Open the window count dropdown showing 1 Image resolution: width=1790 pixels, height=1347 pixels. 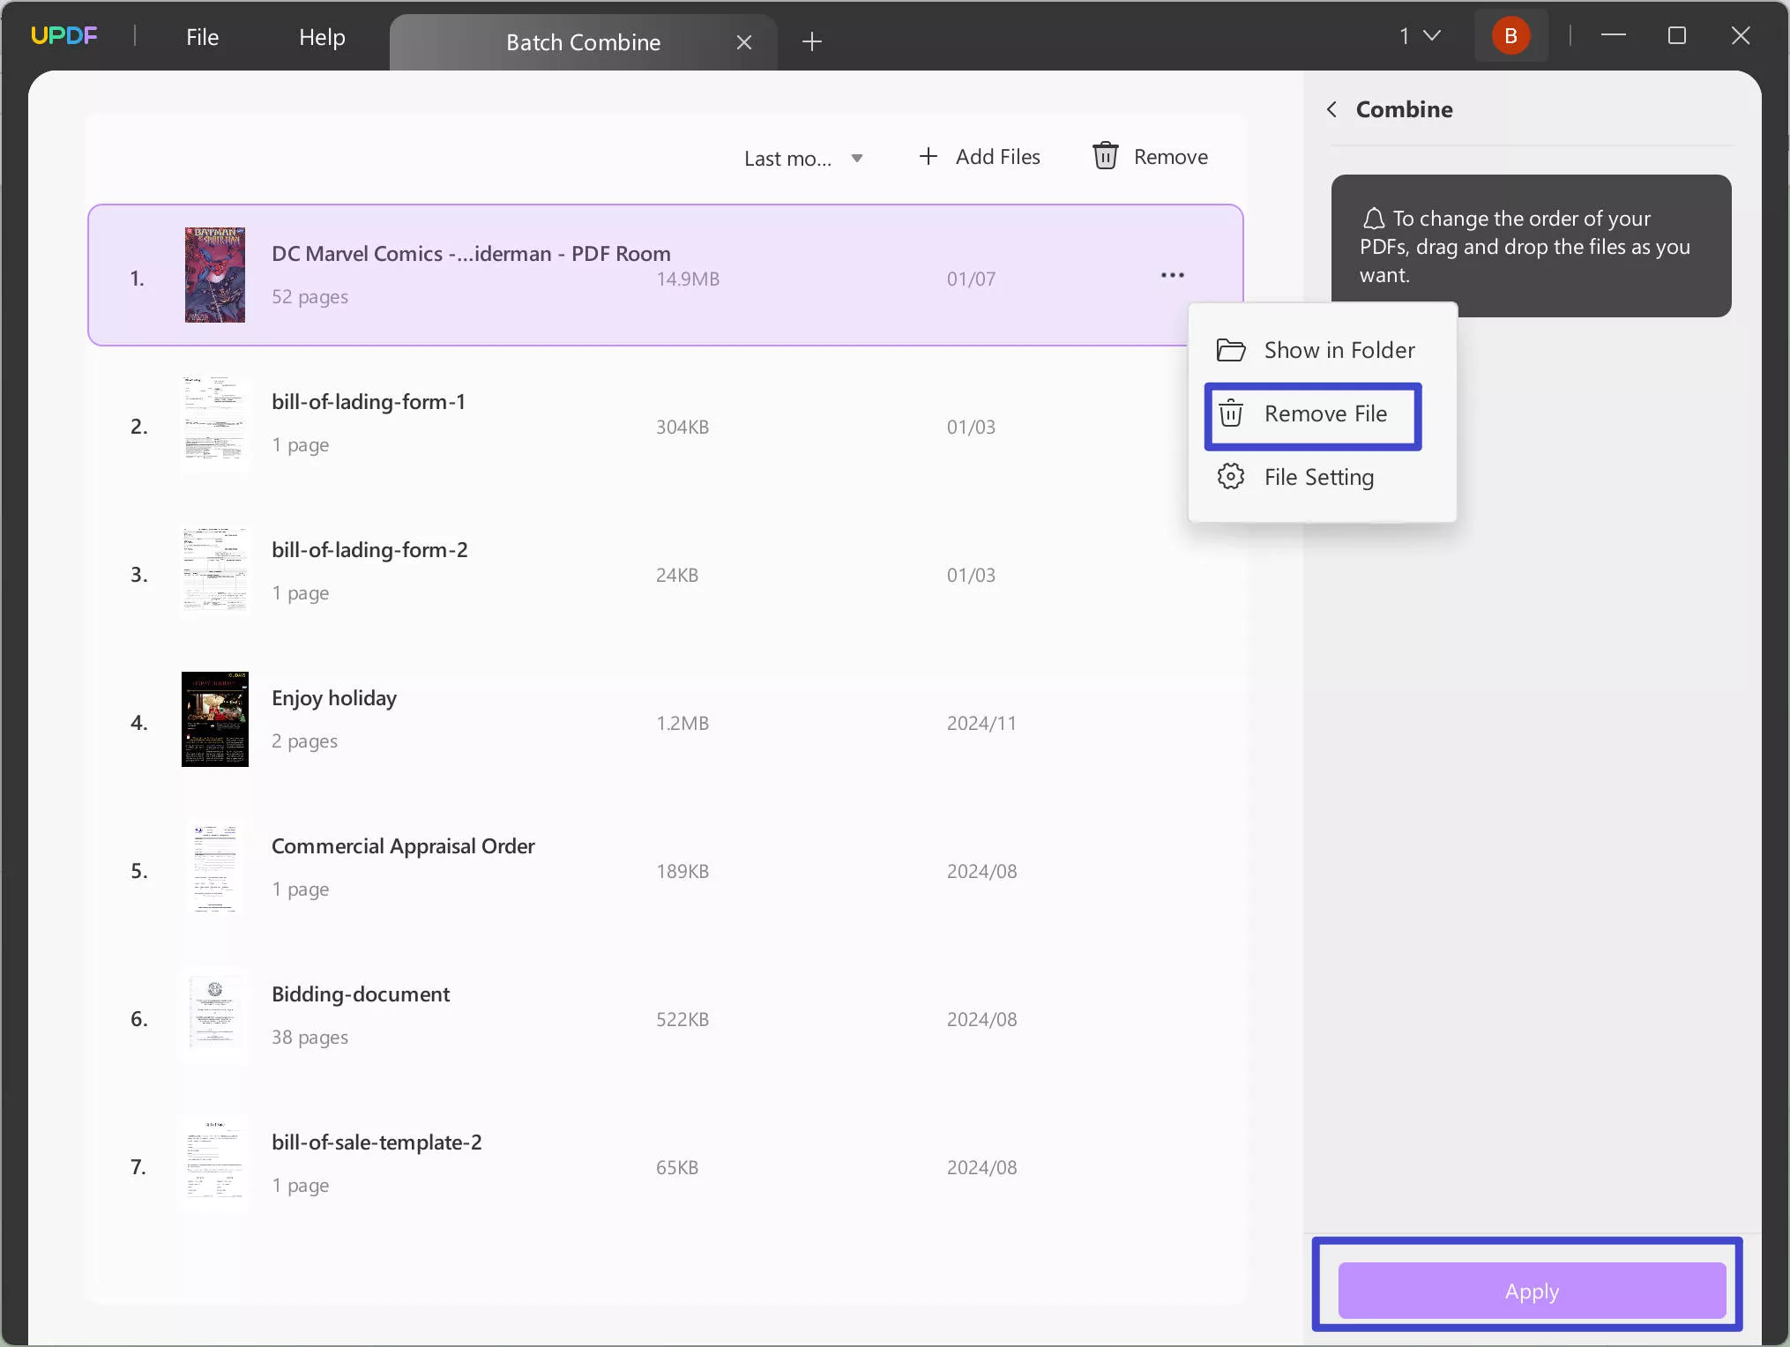click(1419, 36)
